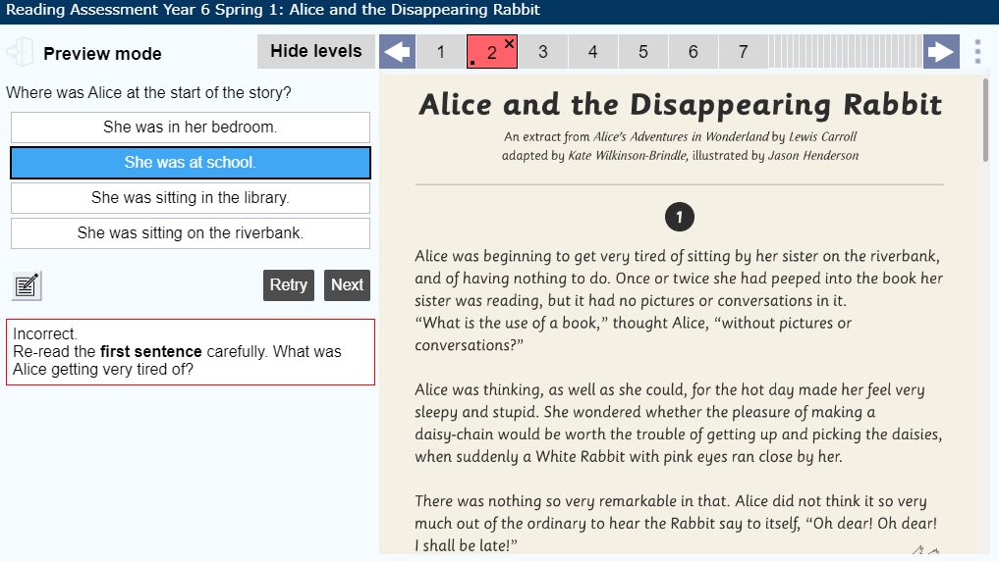Click the story title 'Alice and the Disappearing Rabbit'

pyautogui.click(x=680, y=104)
